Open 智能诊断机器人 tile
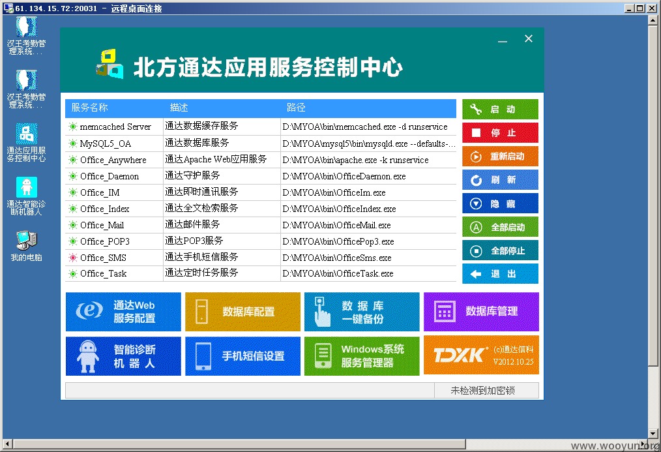The height and width of the screenshot is (452, 661). coord(123,356)
